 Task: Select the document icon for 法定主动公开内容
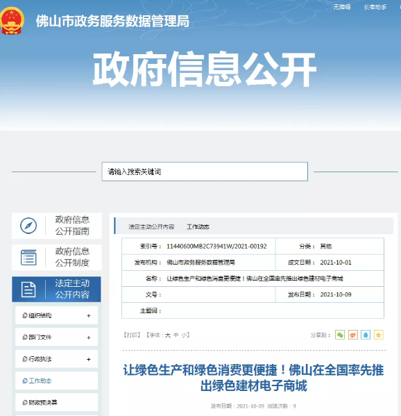(x=28, y=290)
